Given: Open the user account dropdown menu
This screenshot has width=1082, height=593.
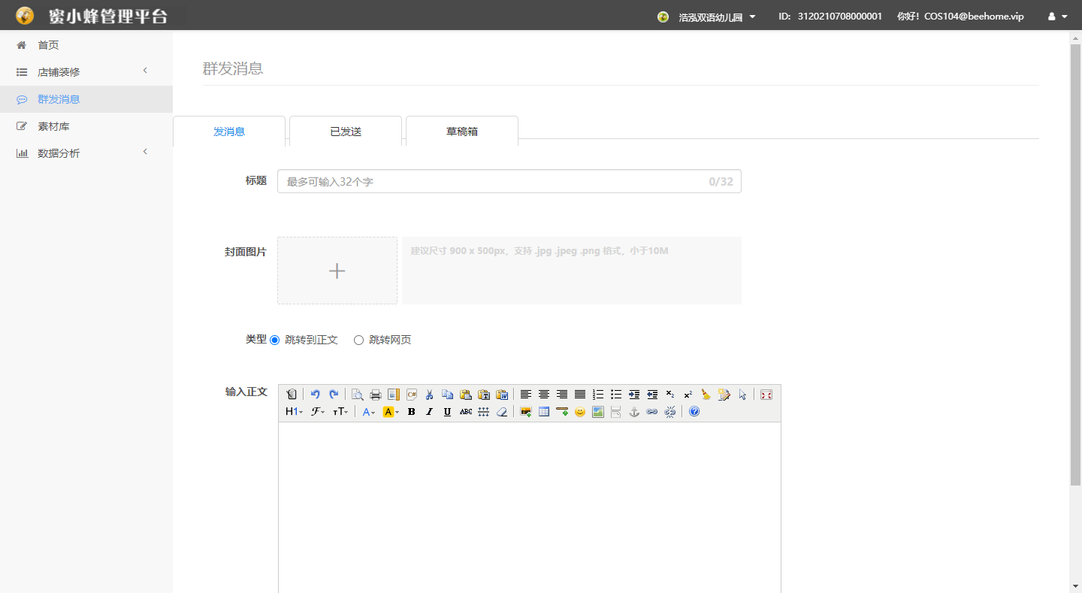Looking at the screenshot, I should [1057, 17].
